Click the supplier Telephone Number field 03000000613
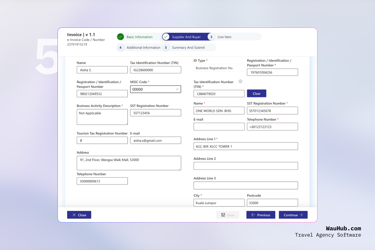Viewport: 375px width, 250px height. (102, 181)
